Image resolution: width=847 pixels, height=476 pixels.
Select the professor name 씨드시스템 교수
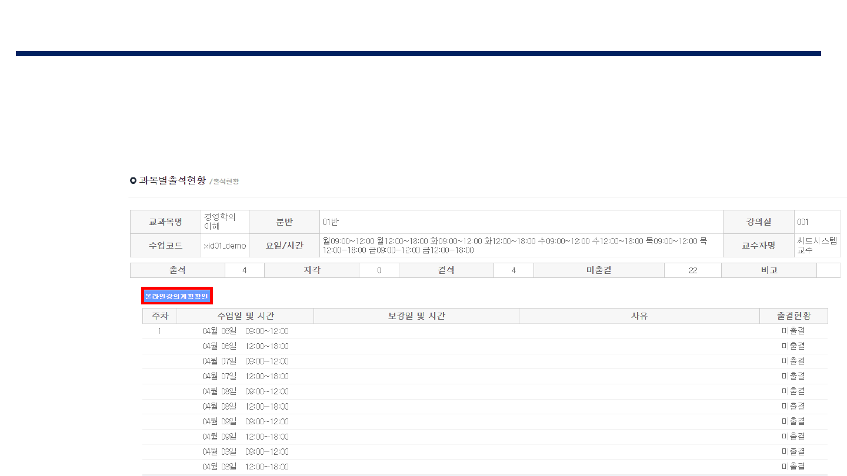(816, 246)
